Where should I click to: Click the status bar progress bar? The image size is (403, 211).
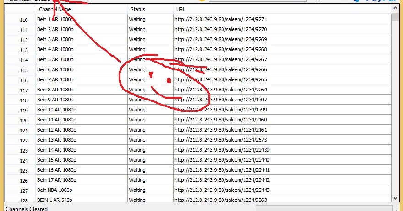(x=324, y=208)
